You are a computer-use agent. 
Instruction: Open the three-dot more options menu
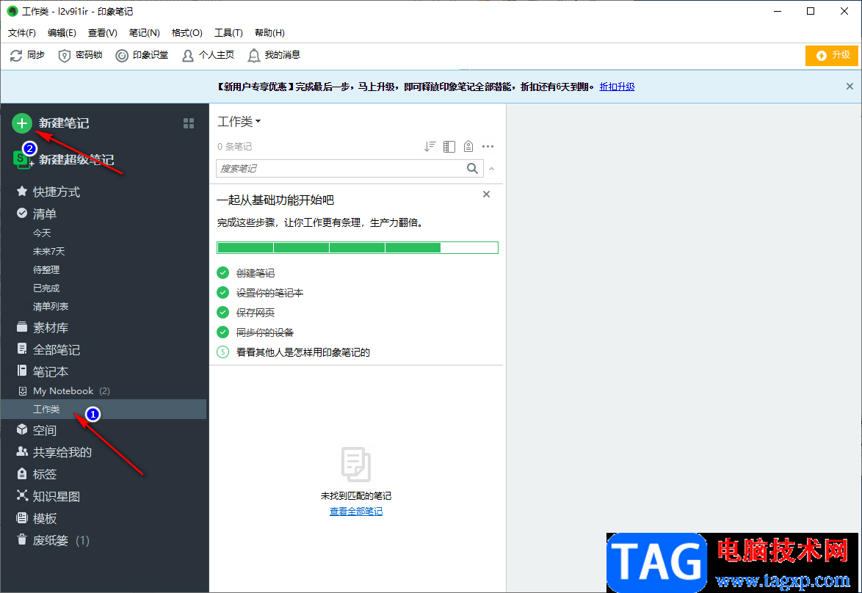[488, 146]
